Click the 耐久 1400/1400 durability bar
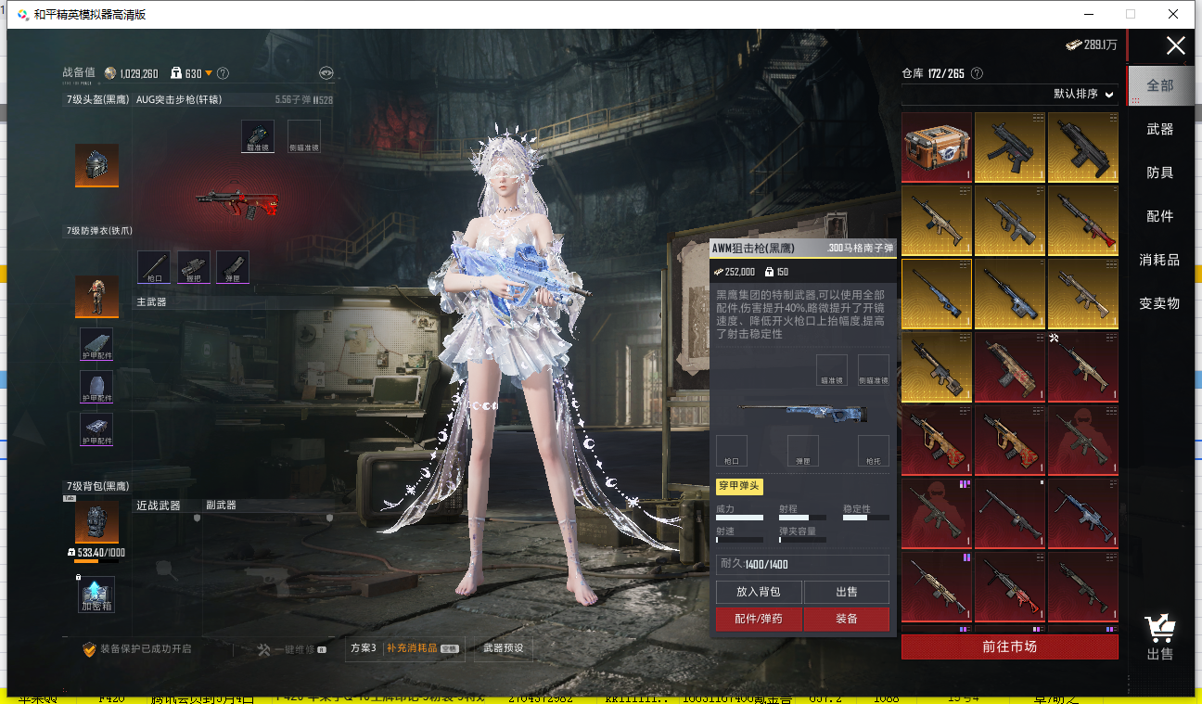The height and width of the screenshot is (704, 1202). [803, 564]
